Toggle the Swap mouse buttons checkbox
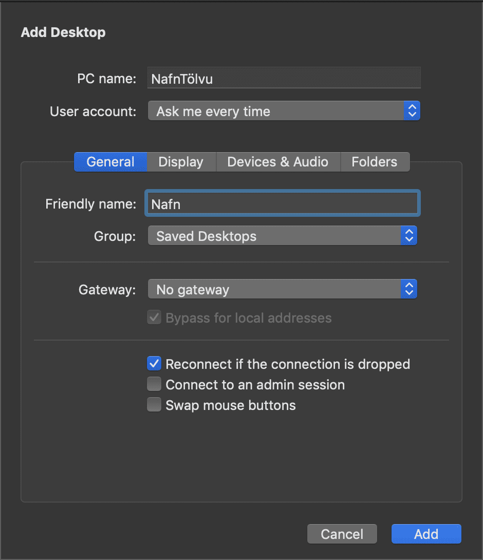This screenshot has height=560, width=483. [154, 405]
